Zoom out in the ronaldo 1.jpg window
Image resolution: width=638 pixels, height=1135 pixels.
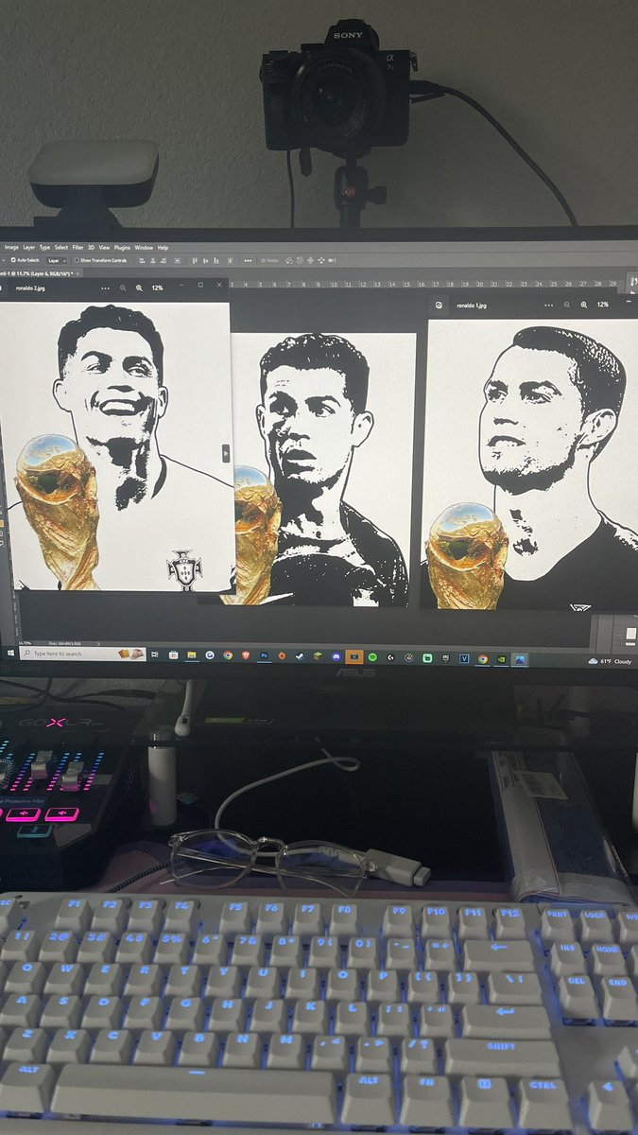coord(566,305)
